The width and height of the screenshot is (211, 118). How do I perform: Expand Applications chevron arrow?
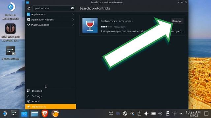tap(73, 14)
